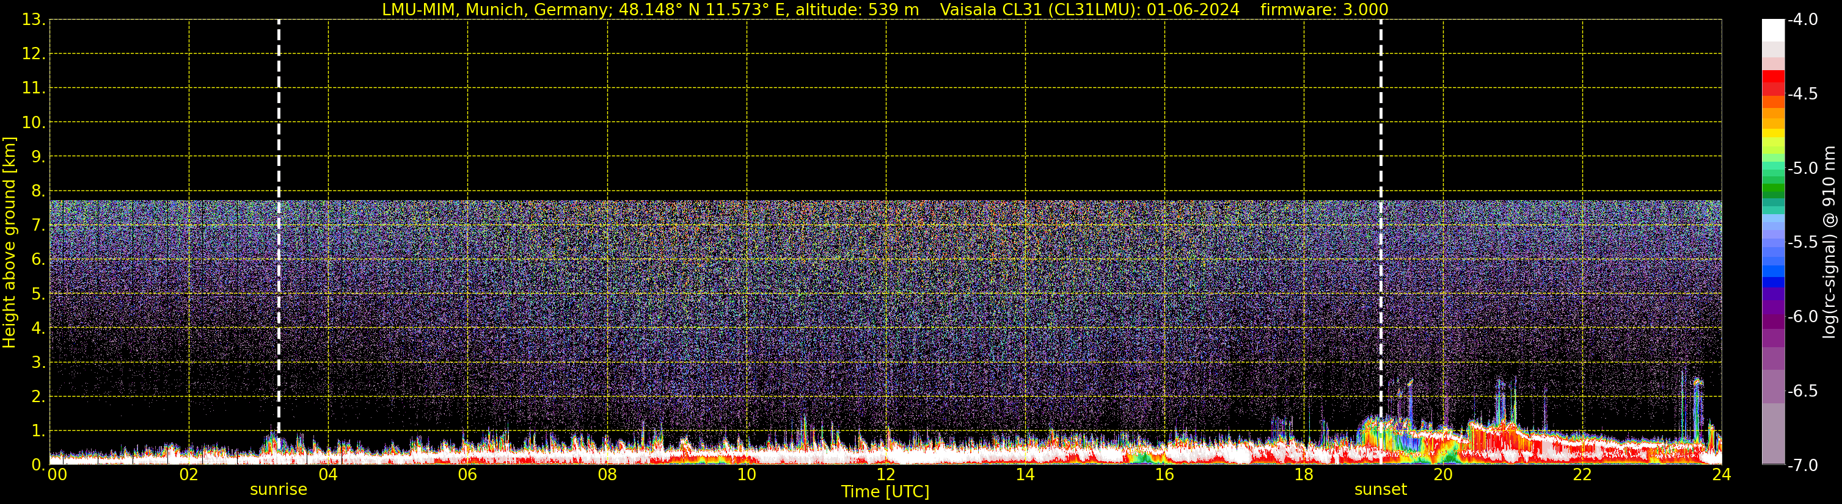The width and height of the screenshot is (1842, 504).
Task: Click the 'Height above ground [km]' axis label
Action: [9, 242]
